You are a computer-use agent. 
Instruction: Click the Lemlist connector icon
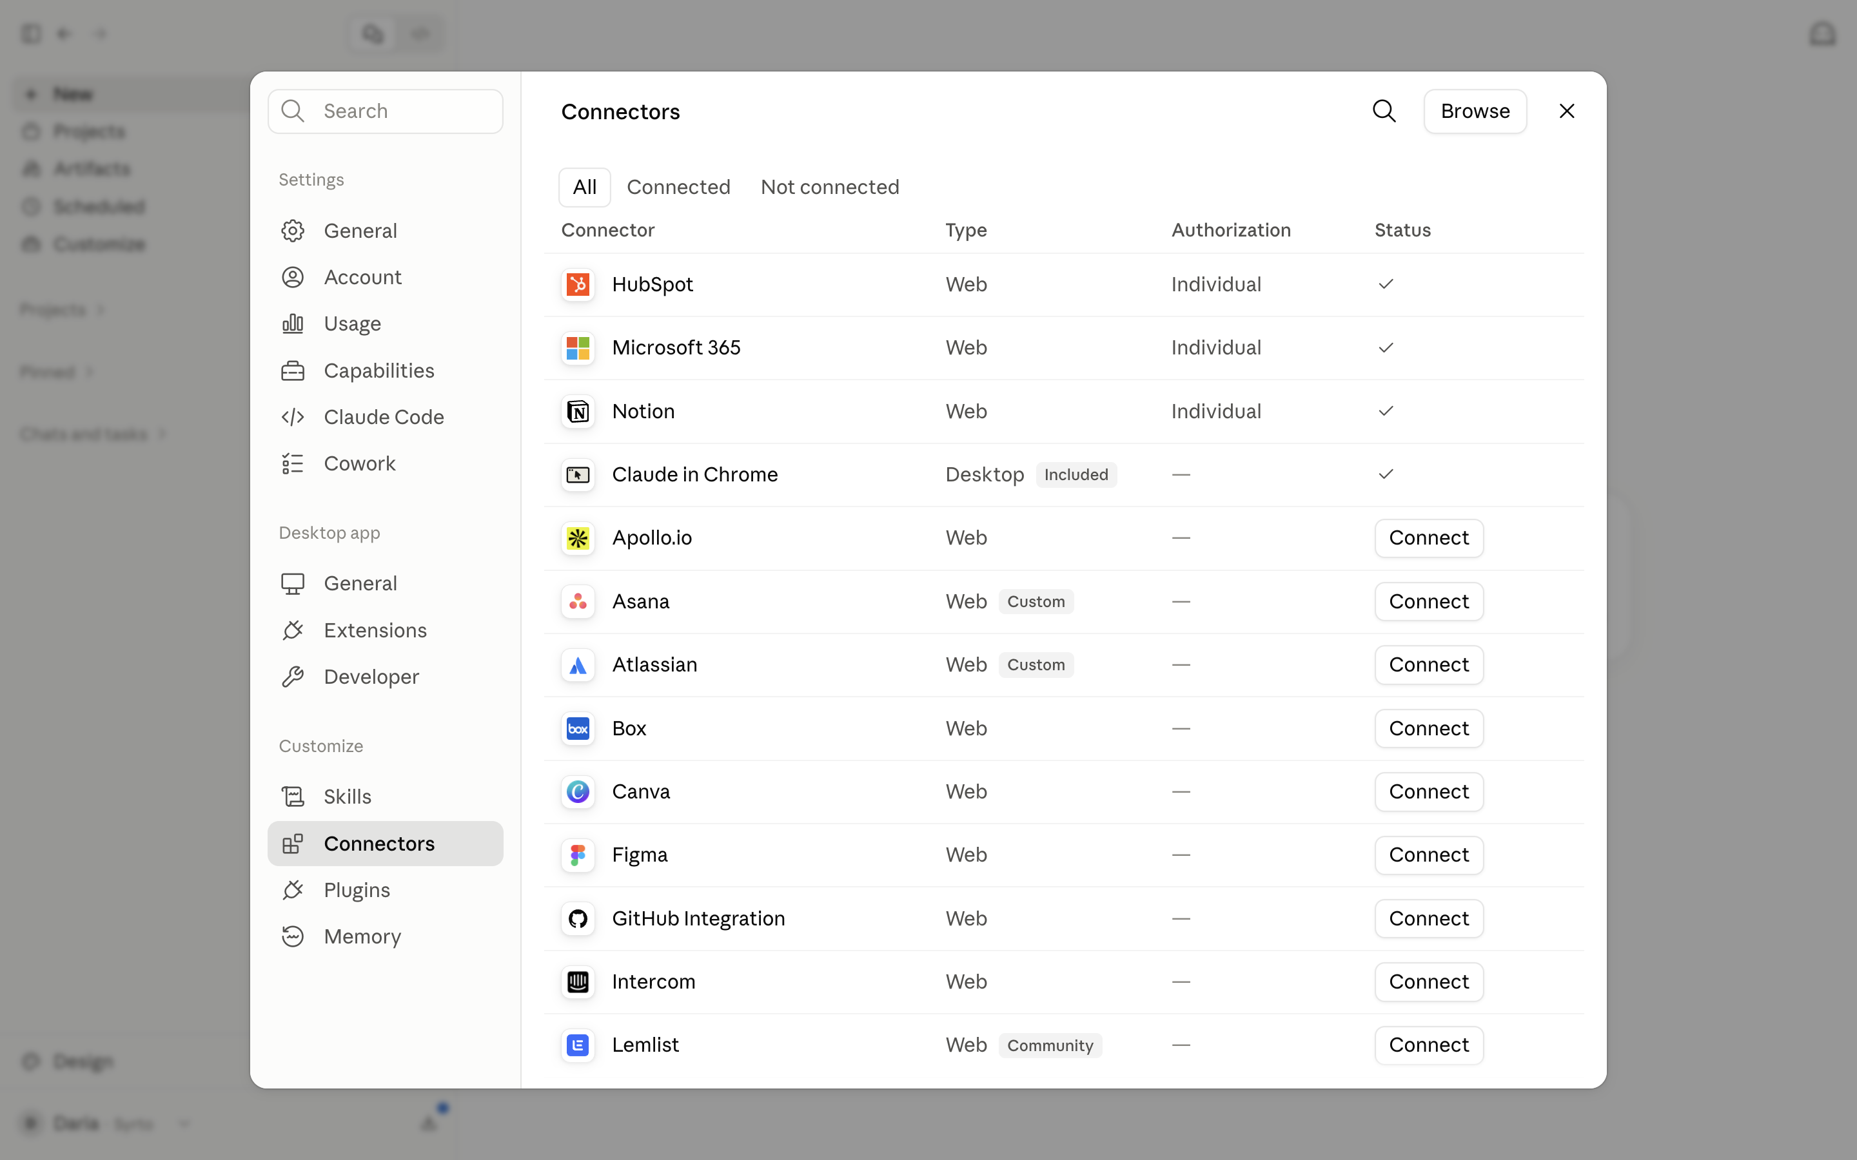(x=578, y=1045)
